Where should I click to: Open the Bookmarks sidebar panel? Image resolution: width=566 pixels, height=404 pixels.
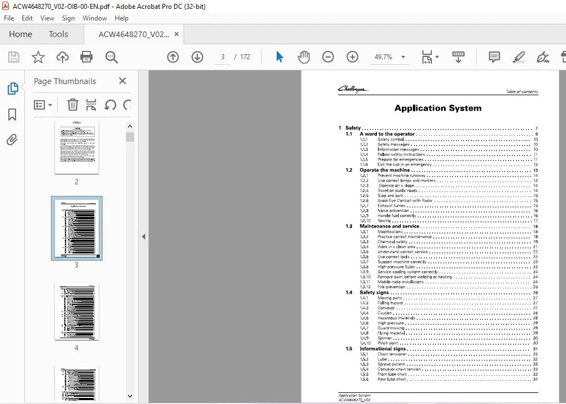click(x=12, y=115)
